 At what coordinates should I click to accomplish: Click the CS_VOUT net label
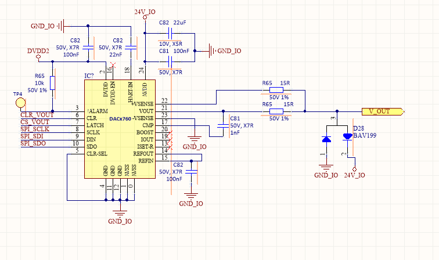point(35,122)
